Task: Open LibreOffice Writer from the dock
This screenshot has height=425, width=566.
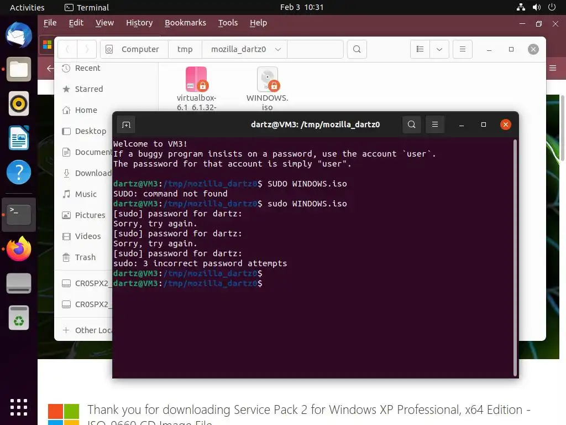Action: (19, 138)
